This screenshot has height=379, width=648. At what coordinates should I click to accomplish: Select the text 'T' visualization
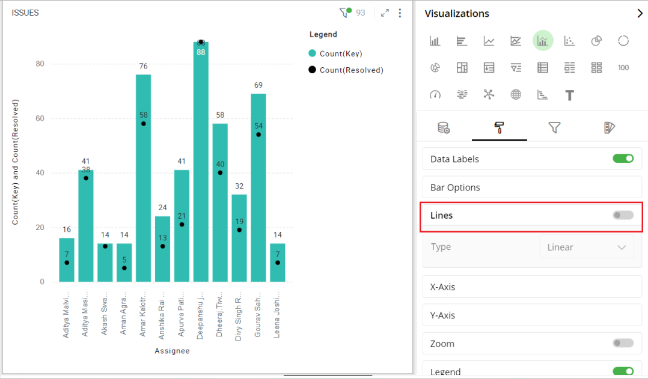569,96
